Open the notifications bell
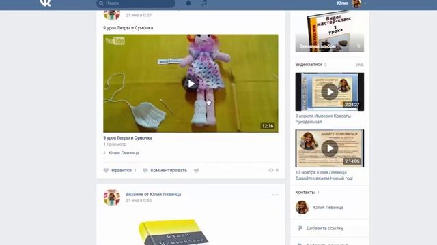437x245 pixels. click(x=188, y=3)
